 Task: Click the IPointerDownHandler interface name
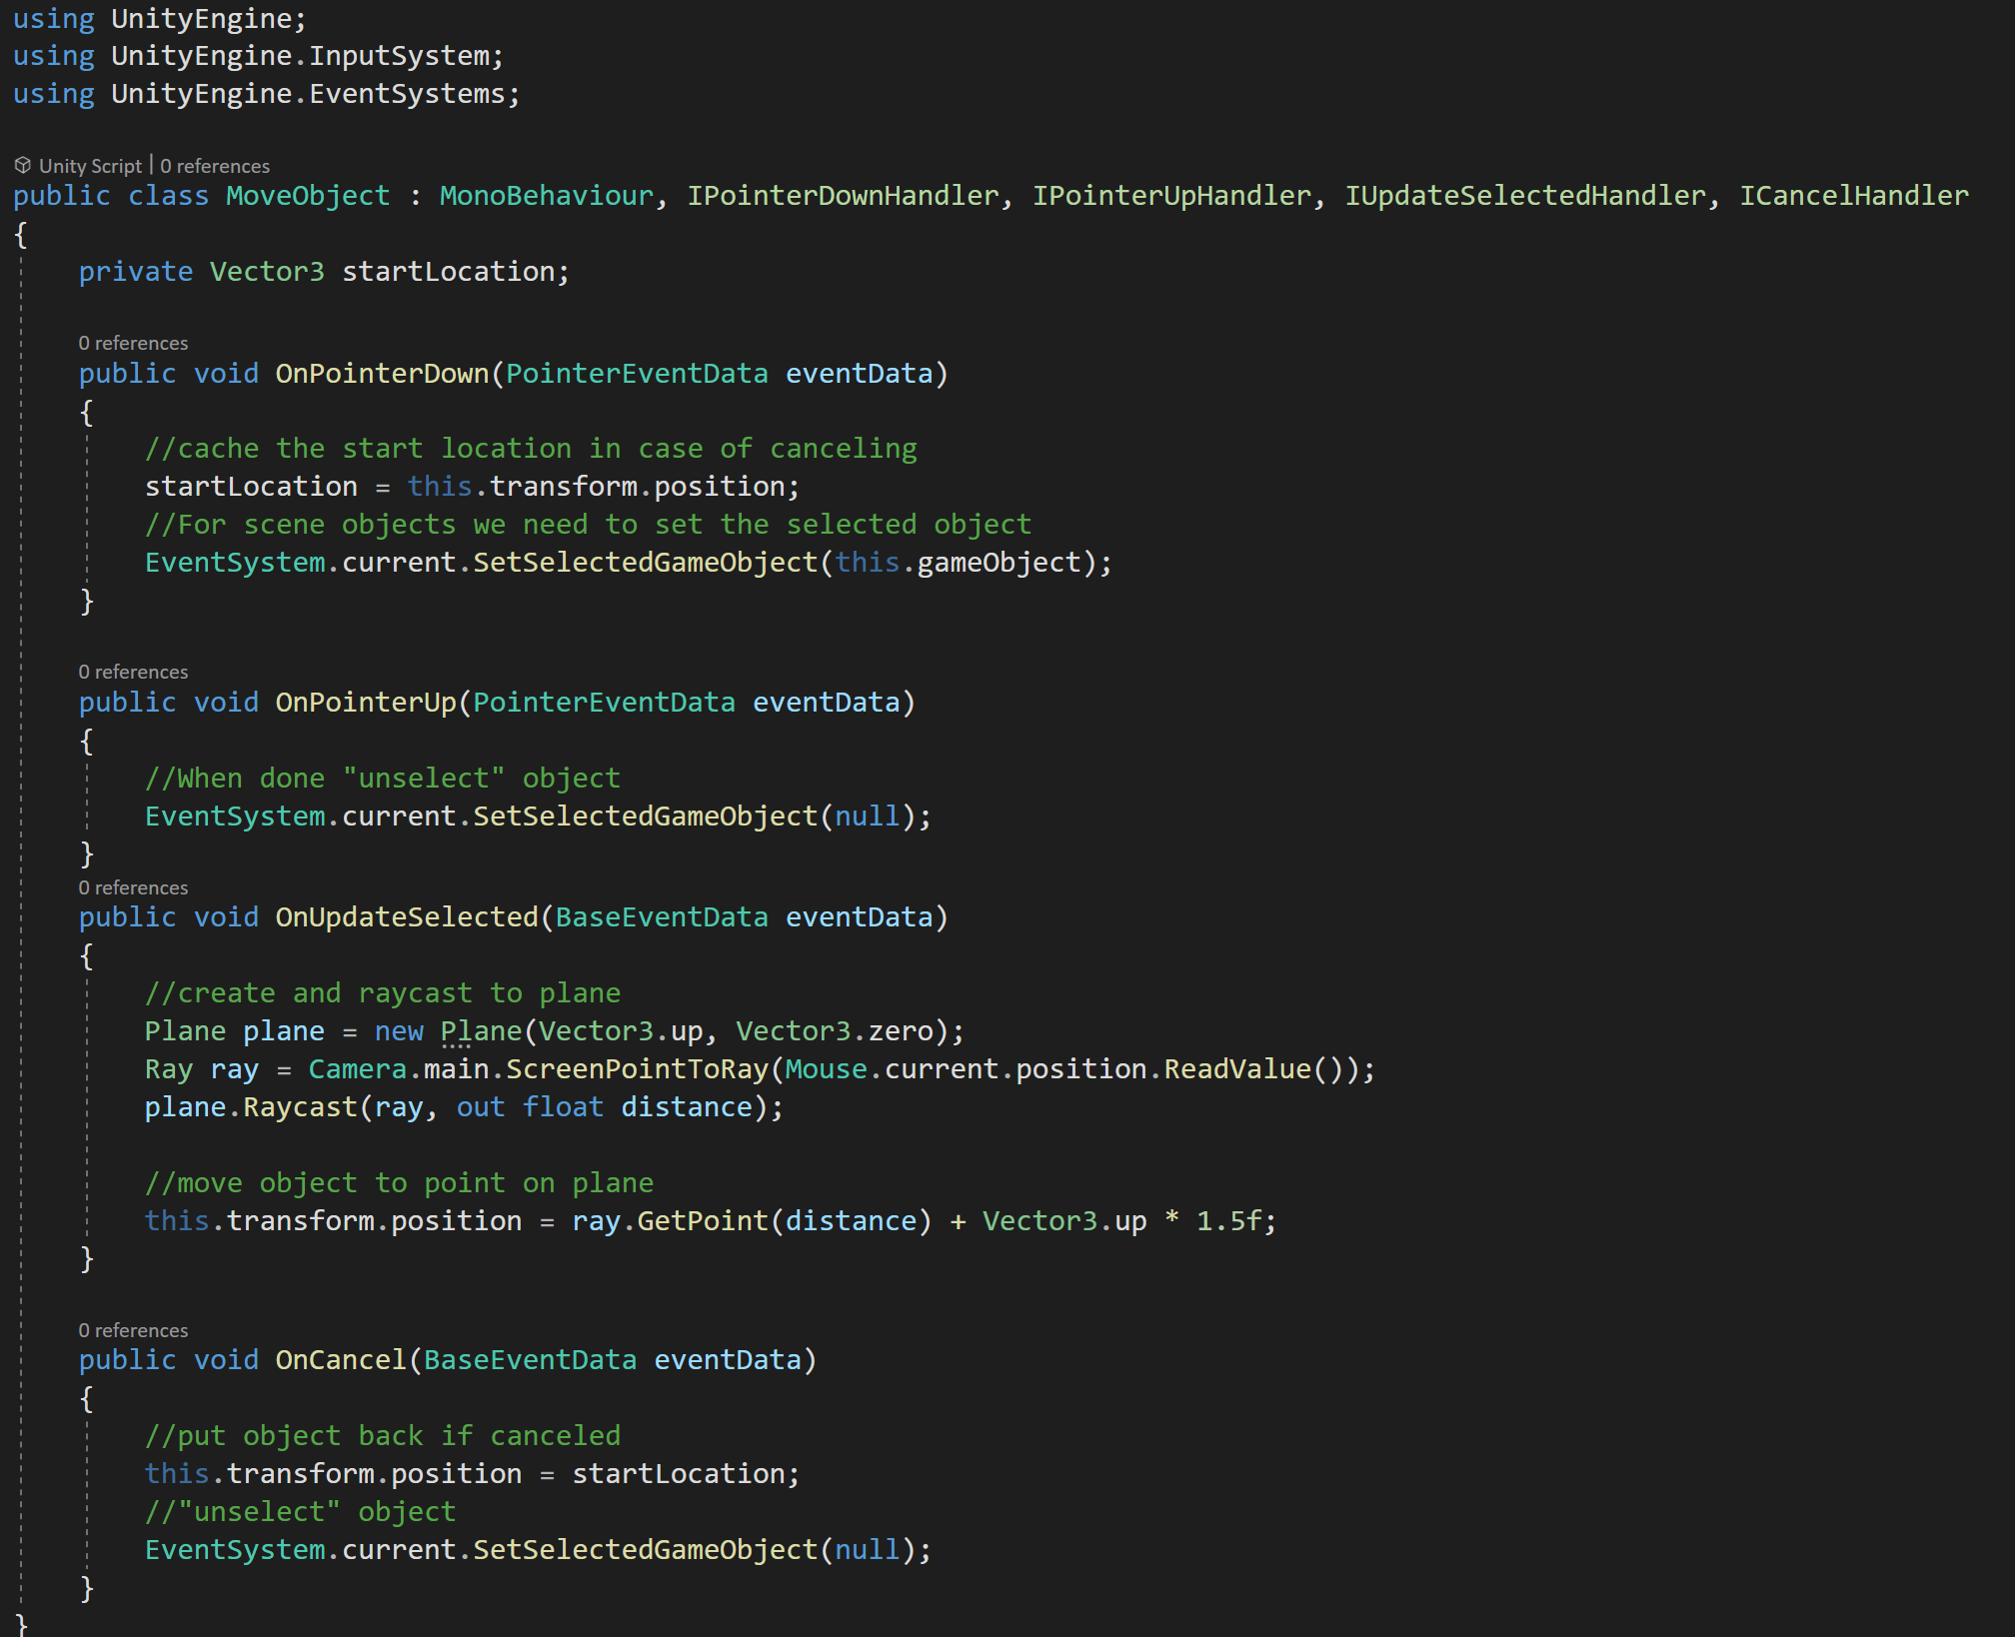(x=843, y=196)
